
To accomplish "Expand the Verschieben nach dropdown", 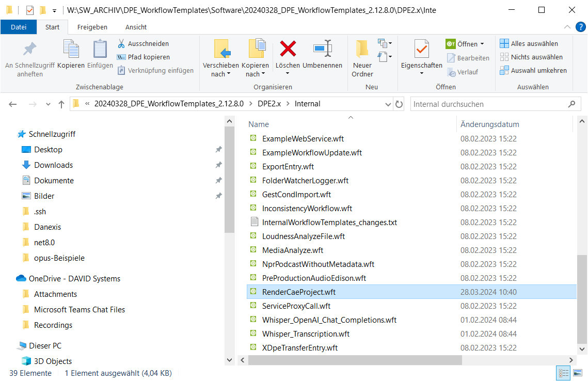I will coord(220,74).
